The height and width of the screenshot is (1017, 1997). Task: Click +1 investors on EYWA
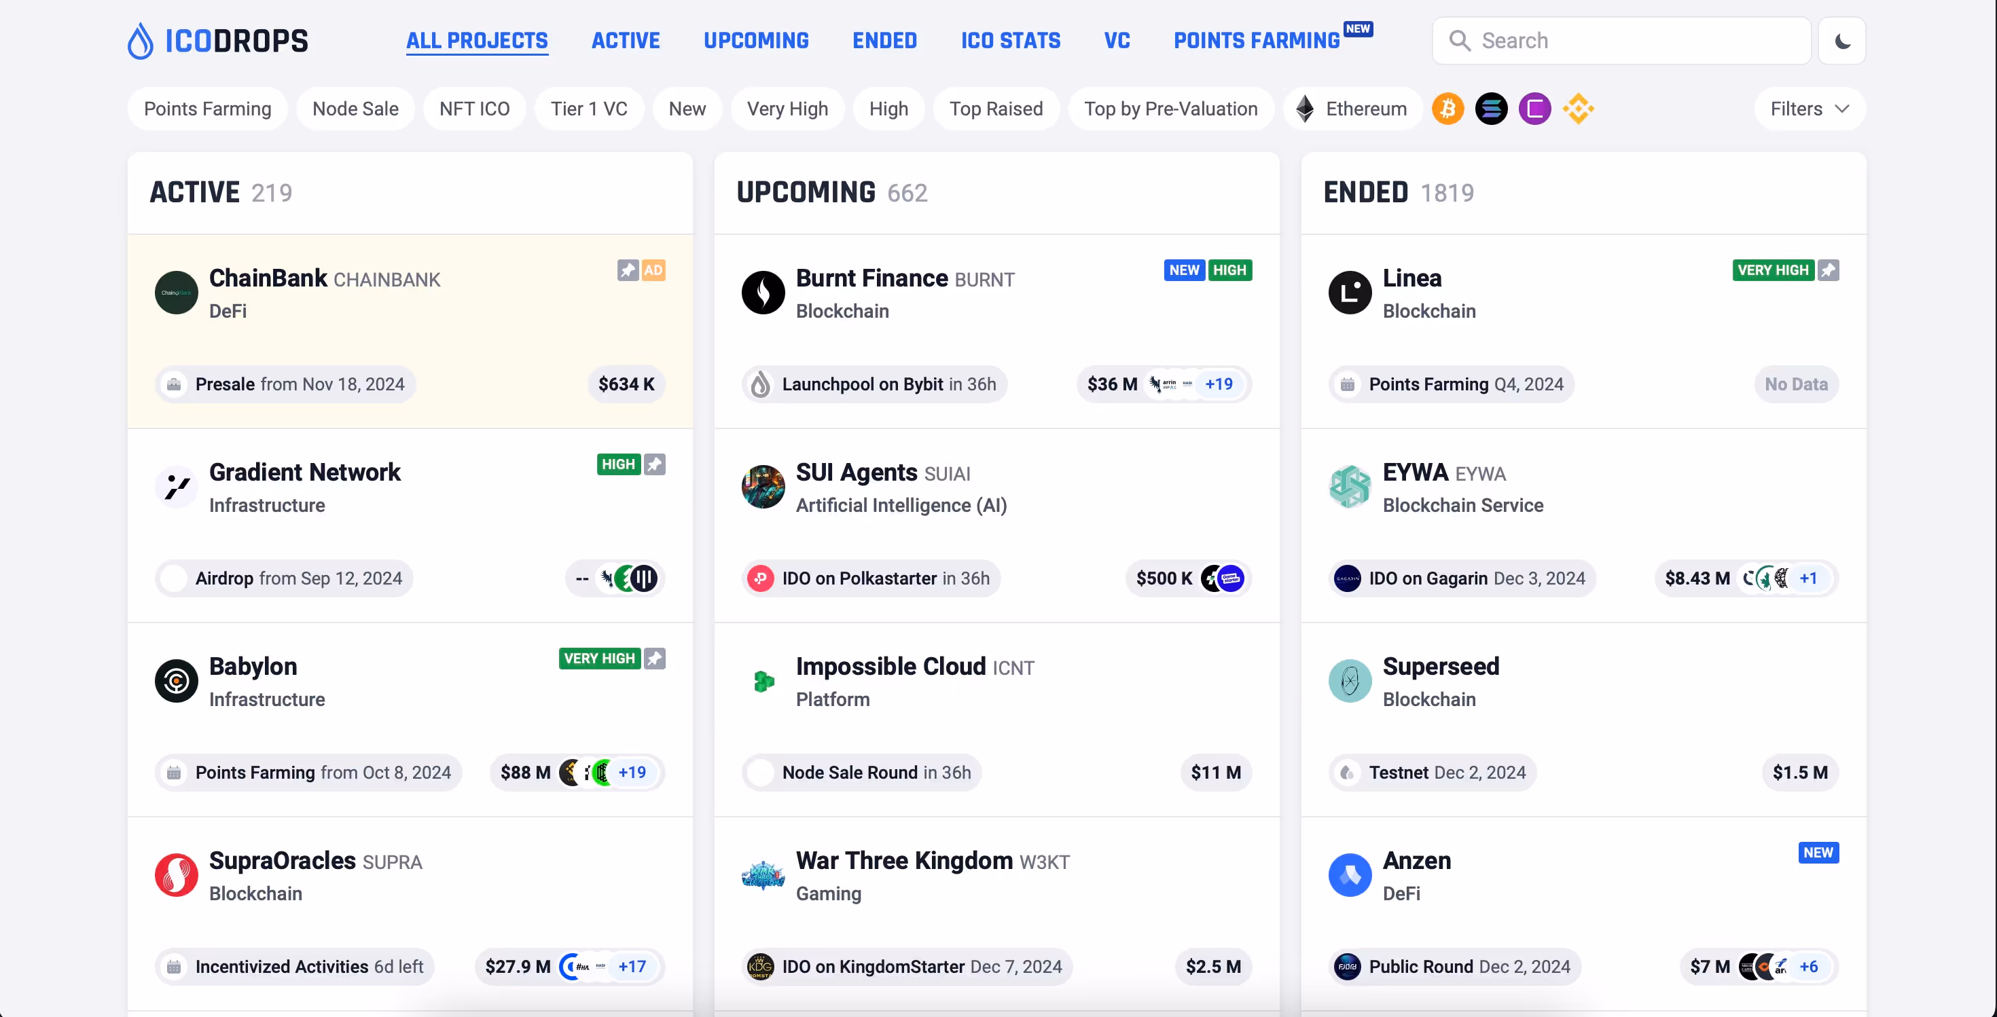coord(1808,578)
